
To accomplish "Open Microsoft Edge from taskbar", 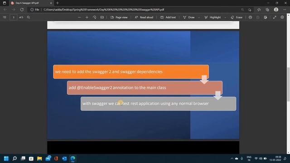I will 72,158.
